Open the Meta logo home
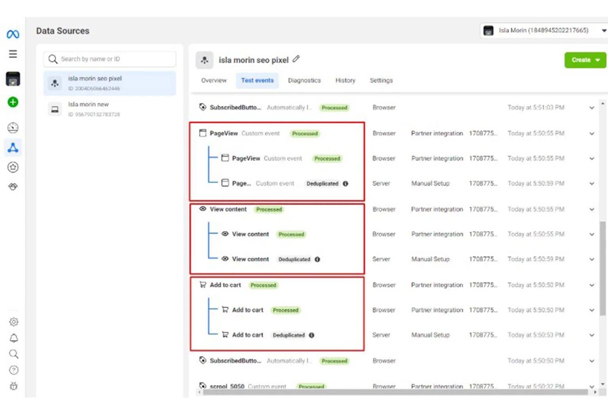Screen dimensions: 608x411 tap(13, 34)
